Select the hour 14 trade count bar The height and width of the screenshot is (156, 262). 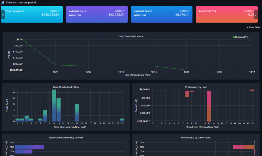[77, 113]
